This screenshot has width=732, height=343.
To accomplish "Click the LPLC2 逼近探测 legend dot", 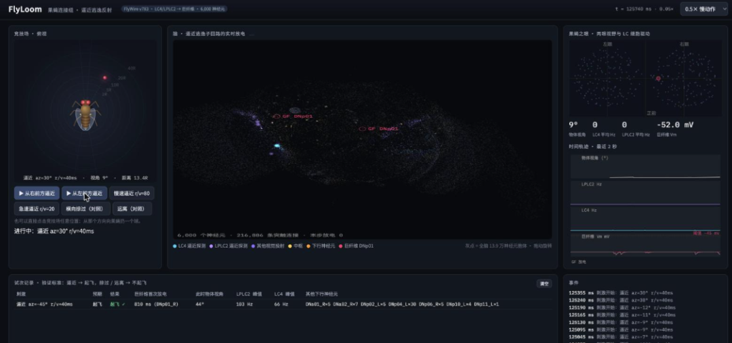I will pos(211,246).
